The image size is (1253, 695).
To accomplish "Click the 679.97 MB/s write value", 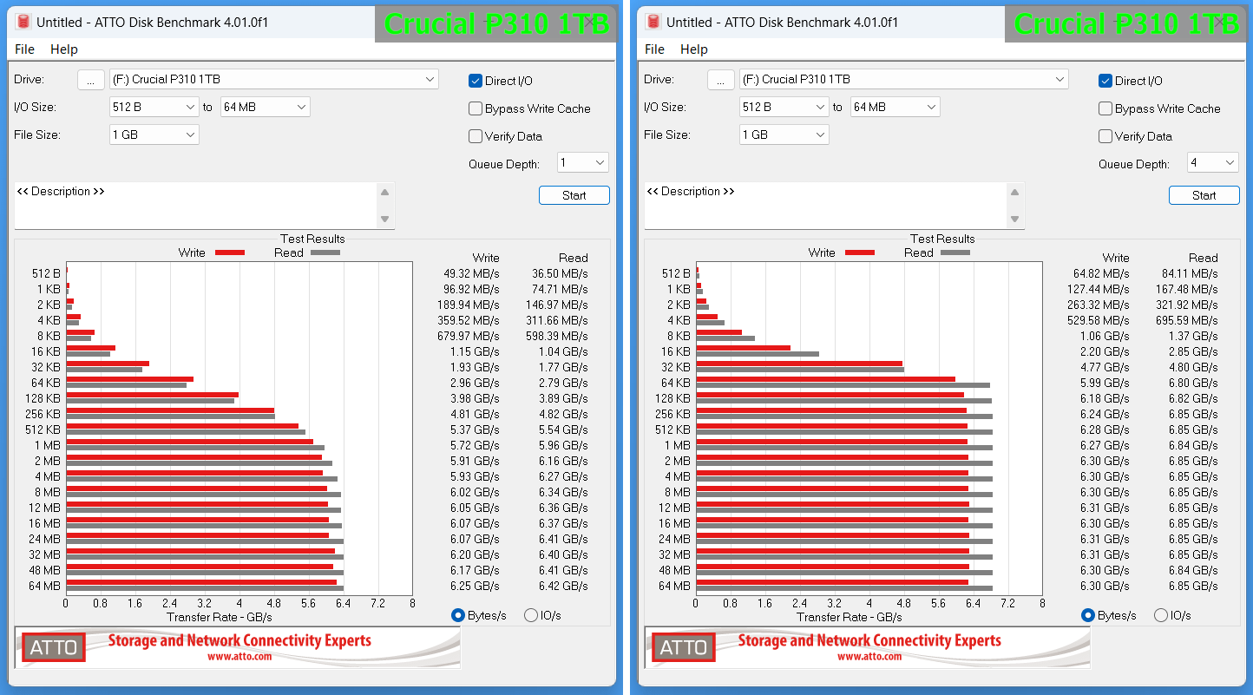I will point(469,336).
